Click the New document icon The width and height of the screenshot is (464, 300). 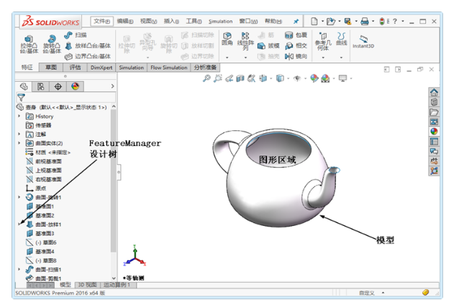click(x=314, y=22)
